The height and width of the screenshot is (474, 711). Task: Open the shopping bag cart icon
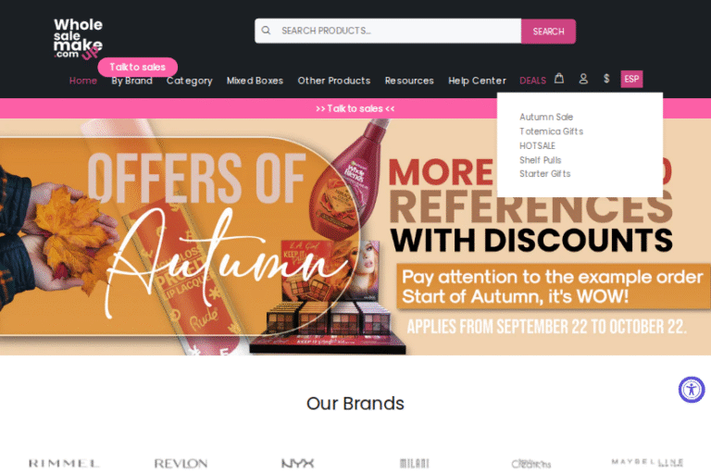pyautogui.click(x=559, y=78)
